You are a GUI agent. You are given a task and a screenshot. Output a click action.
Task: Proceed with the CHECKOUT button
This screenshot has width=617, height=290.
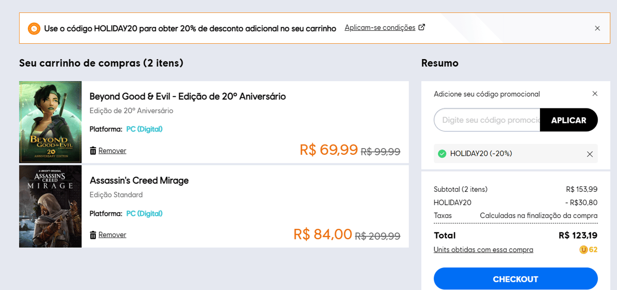point(516,279)
